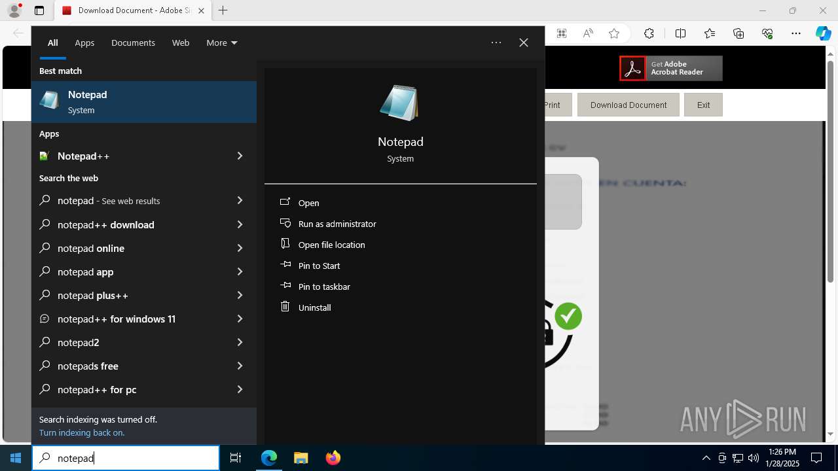Expand 'notepad++ download' suggestion chevron
This screenshot has height=471, width=838.
240,224
